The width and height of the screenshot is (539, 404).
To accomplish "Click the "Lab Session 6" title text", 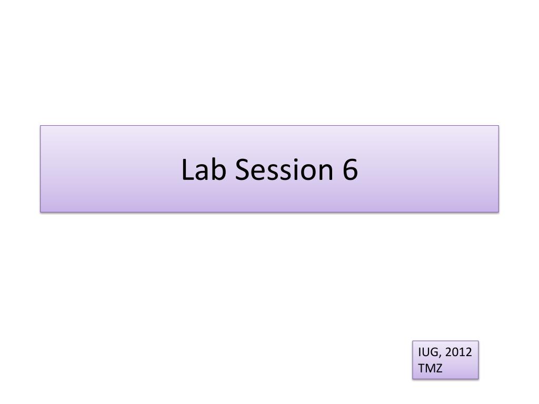I will (269, 169).
